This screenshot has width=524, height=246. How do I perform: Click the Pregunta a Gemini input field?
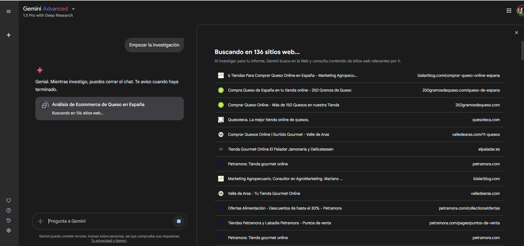[109, 221]
